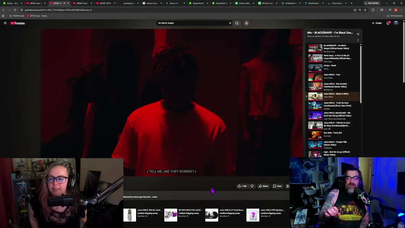The height and width of the screenshot is (228, 405).
Task: Select Juice WRLD - Black & White row
Action: click(333, 96)
